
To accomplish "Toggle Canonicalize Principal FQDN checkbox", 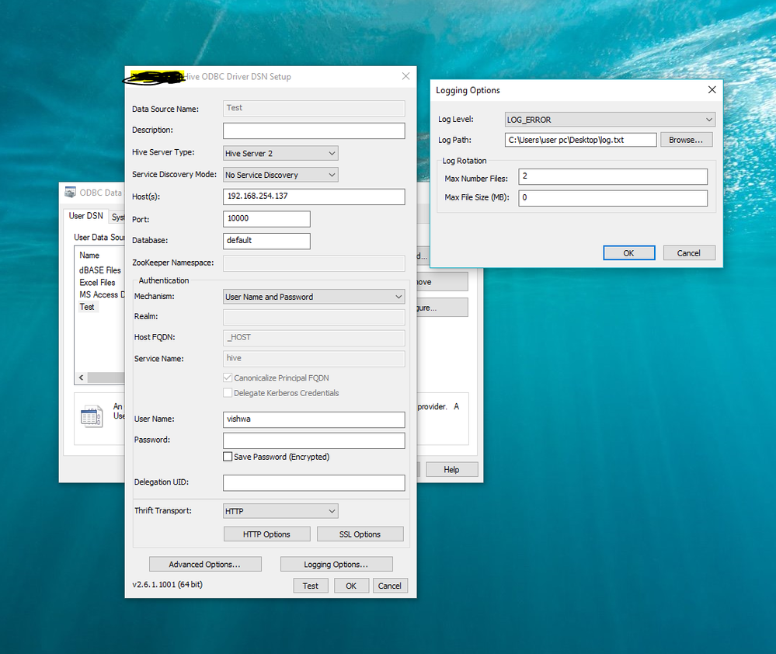I will click(x=228, y=377).
